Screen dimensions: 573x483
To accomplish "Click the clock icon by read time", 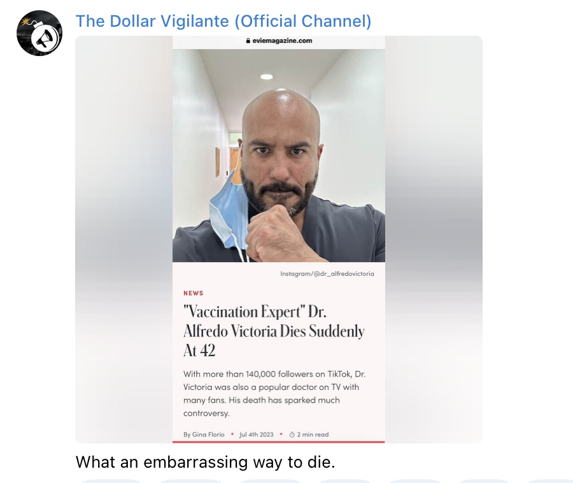I will (292, 435).
